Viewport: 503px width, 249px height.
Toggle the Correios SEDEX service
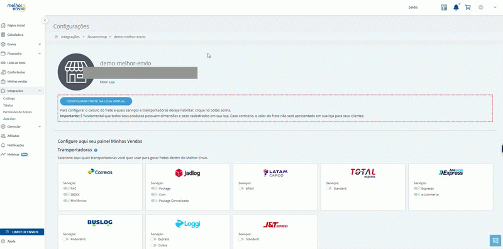[x=67, y=194]
